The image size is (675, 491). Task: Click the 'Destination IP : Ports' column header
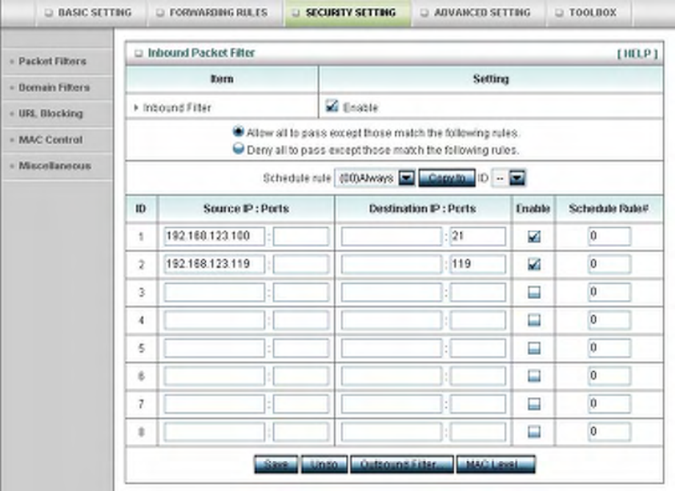point(422,209)
